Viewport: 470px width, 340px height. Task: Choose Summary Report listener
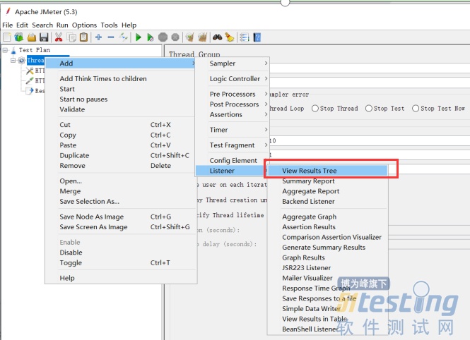pyautogui.click(x=328, y=181)
